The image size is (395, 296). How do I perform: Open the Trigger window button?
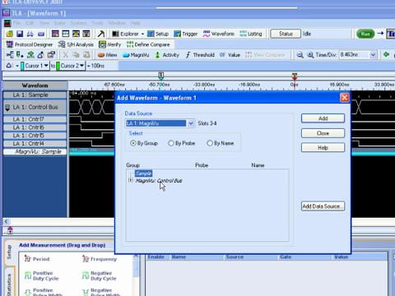186,34
